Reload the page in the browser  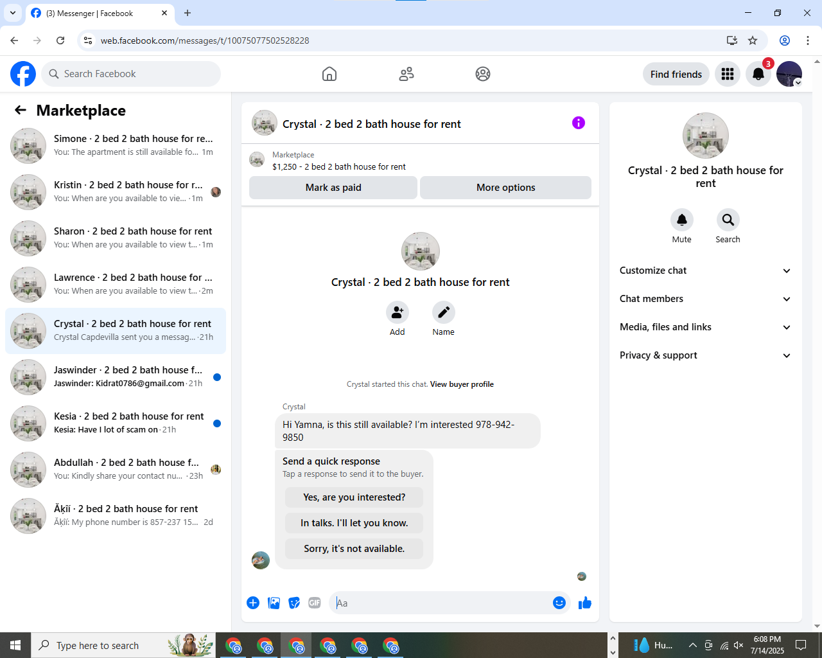[x=60, y=40]
